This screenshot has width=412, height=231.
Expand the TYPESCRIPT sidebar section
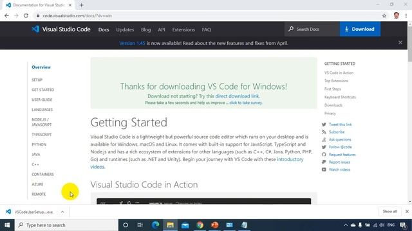pyautogui.click(x=41, y=135)
